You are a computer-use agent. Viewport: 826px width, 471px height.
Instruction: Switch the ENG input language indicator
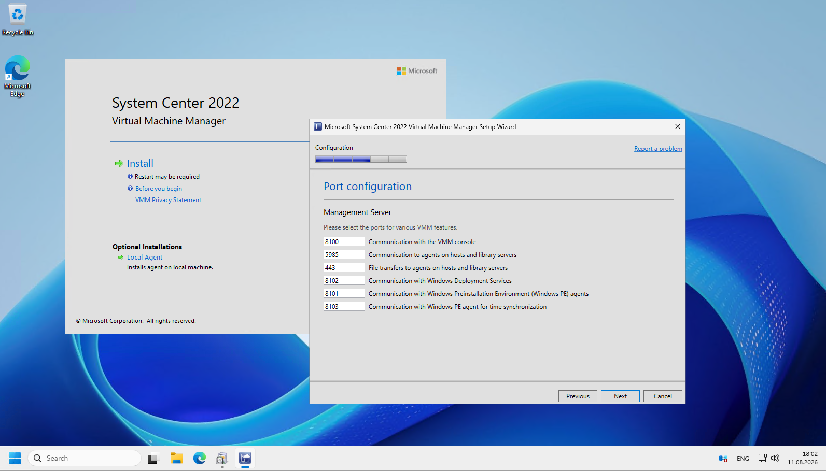point(743,459)
